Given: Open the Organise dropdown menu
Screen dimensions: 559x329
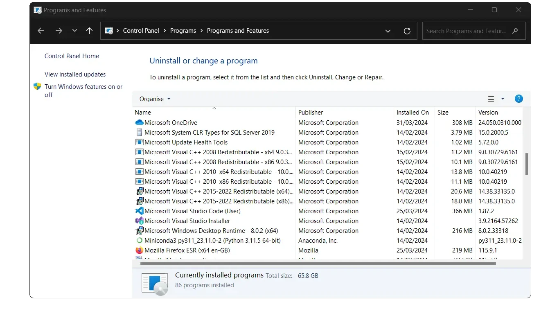Looking at the screenshot, I should [x=155, y=99].
